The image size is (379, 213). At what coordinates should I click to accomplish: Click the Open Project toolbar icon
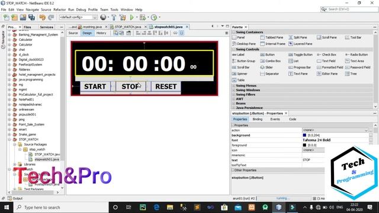(x=23, y=17)
